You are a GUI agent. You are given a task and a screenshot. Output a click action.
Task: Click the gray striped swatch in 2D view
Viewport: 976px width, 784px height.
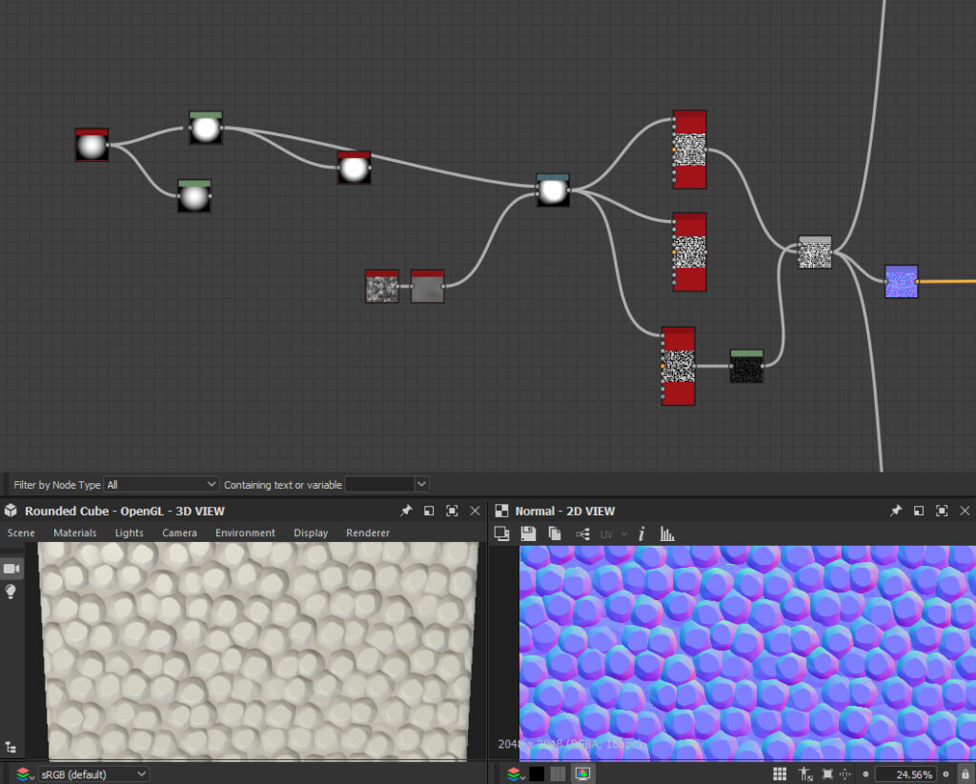click(x=559, y=774)
